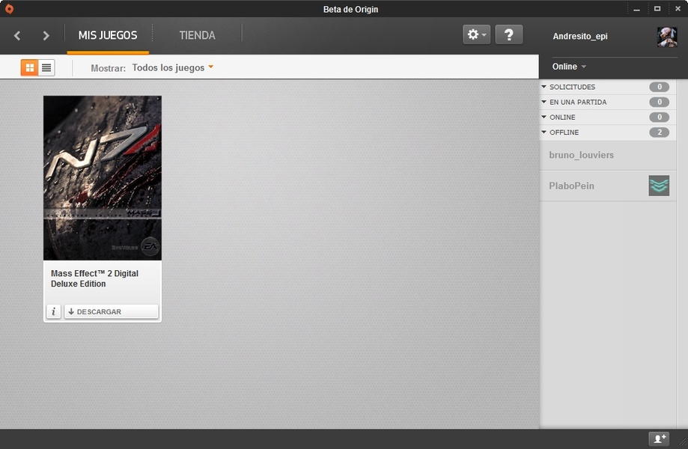Select friend bruno_louviers from the list

(582, 155)
